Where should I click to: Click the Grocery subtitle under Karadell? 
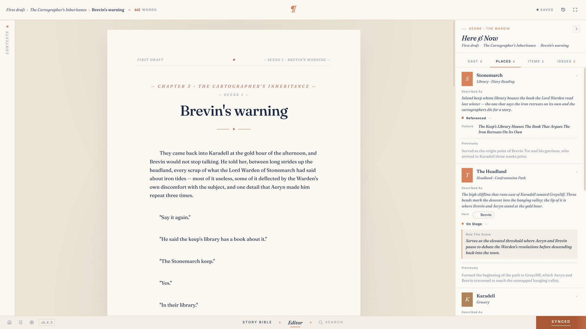click(x=483, y=302)
